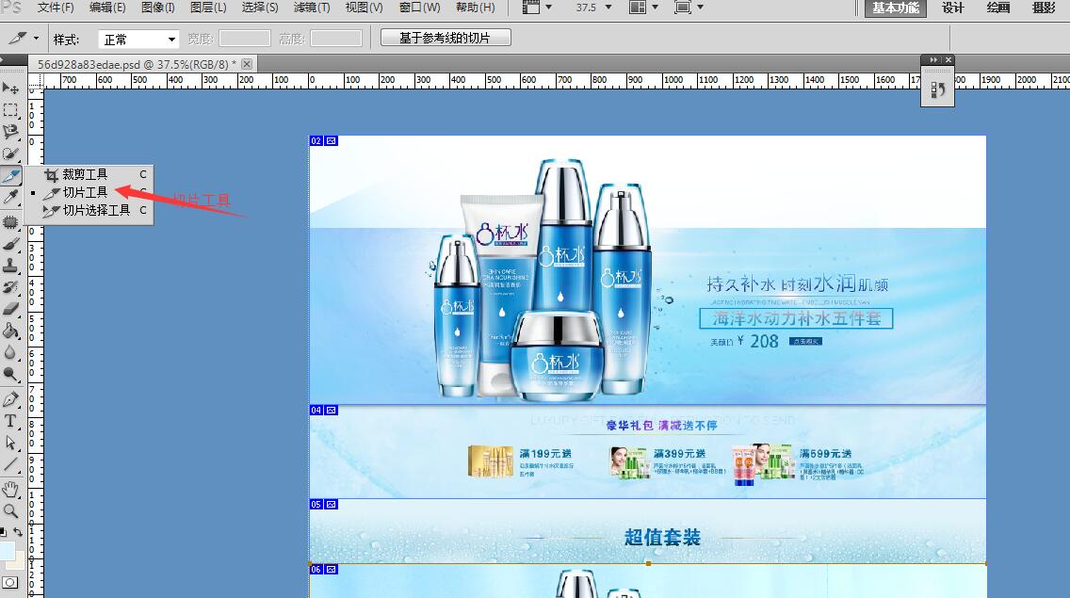Select the horizontal Type tool
The height and width of the screenshot is (598, 1070).
(x=11, y=421)
